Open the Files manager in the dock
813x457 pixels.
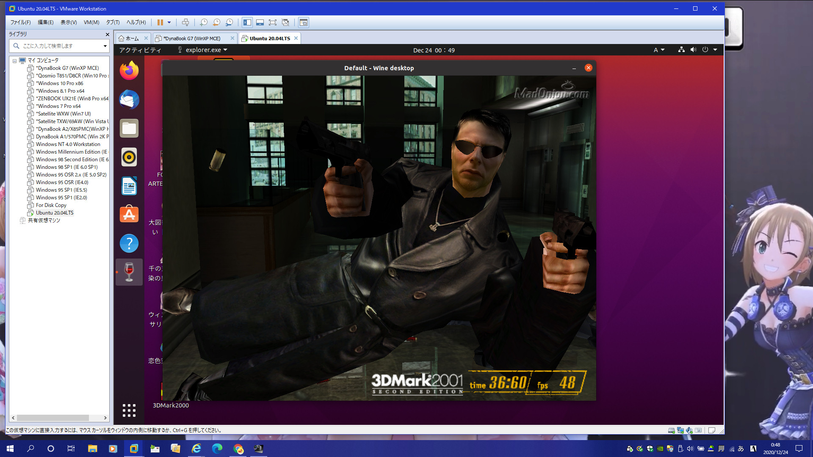click(x=129, y=128)
